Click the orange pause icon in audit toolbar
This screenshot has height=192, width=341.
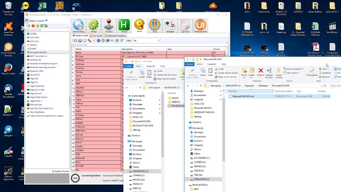coord(103,41)
